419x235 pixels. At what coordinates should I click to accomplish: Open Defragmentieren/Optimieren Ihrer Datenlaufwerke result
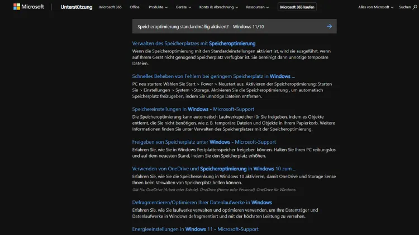202,203
